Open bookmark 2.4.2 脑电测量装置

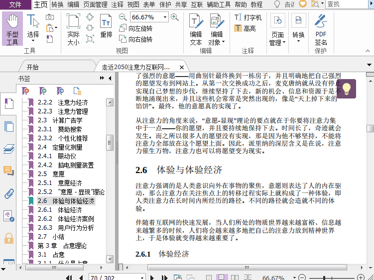pyautogui.click(x=66, y=165)
